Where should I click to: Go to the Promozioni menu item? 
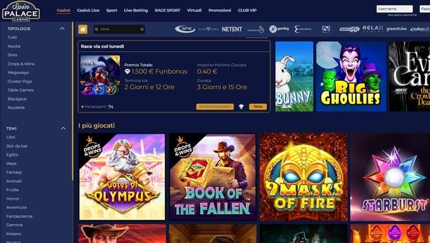(219, 10)
